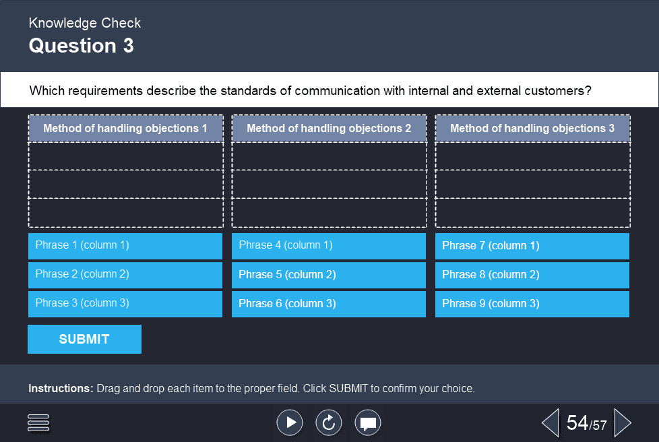Screen dimensions: 659x442
Task: Click the 'Method of handling objections 1' header
Action: (x=125, y=128)
